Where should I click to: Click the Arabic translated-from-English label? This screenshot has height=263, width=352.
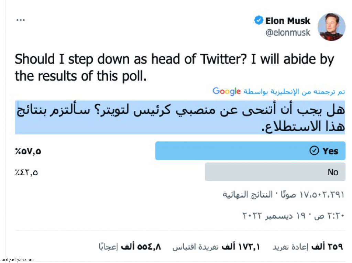[294, 92]
